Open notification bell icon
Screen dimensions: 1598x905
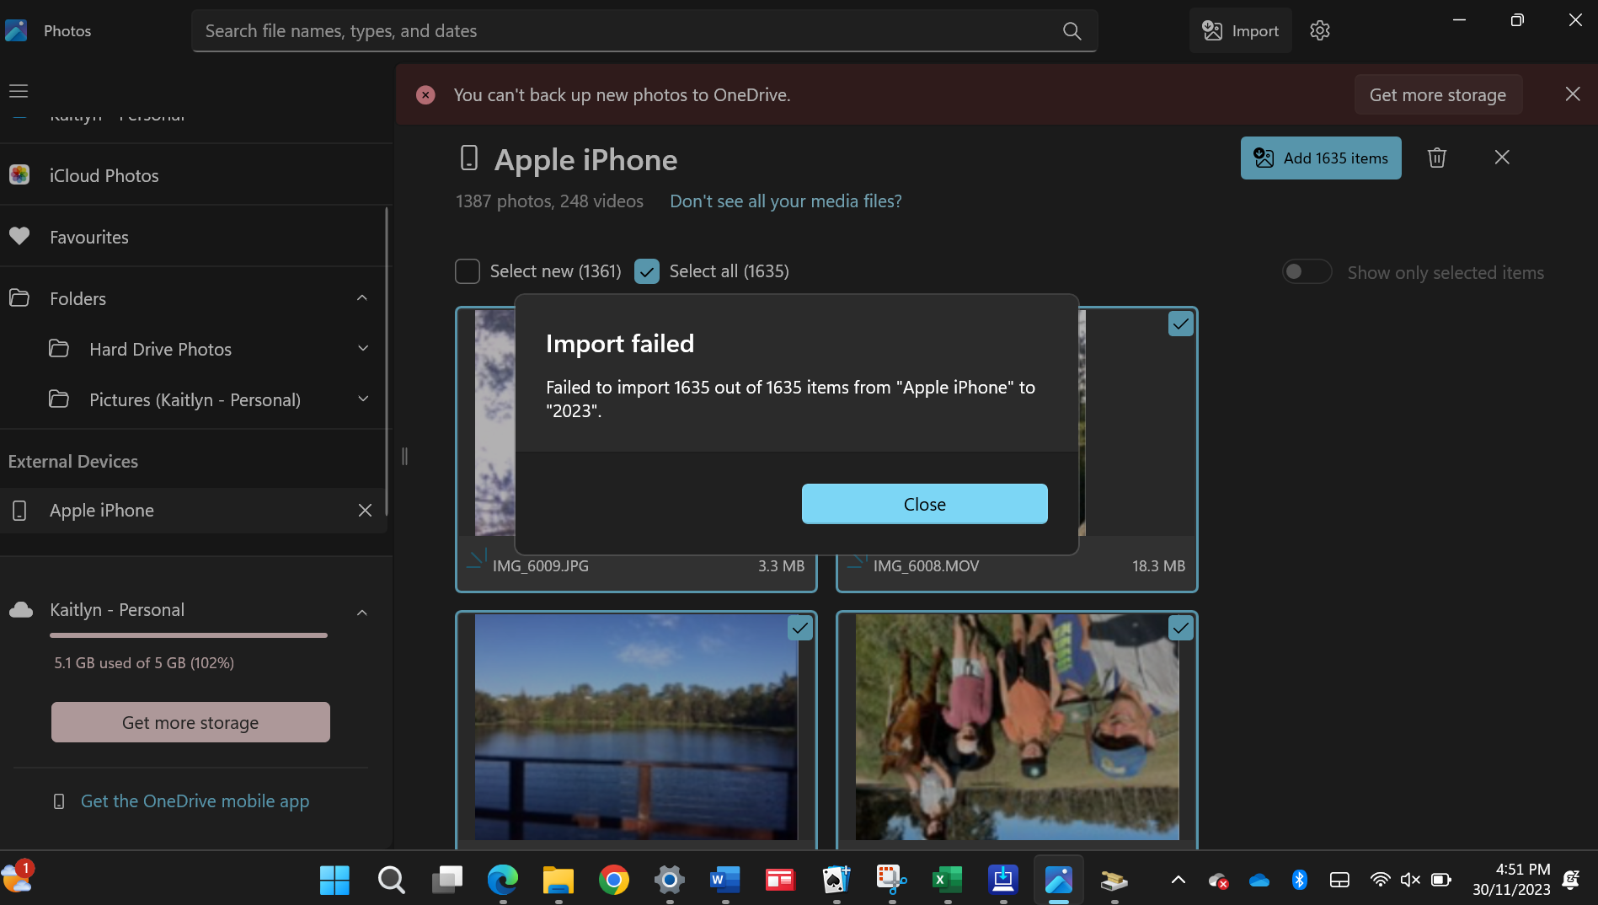pyautogui.click(x=1571, y=880)
